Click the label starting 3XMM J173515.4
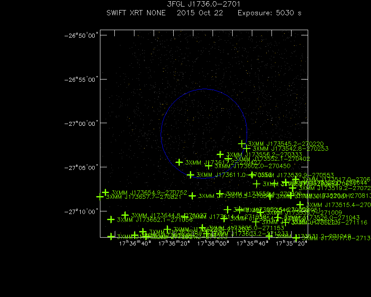371x297 pixels. pos(339,205)
